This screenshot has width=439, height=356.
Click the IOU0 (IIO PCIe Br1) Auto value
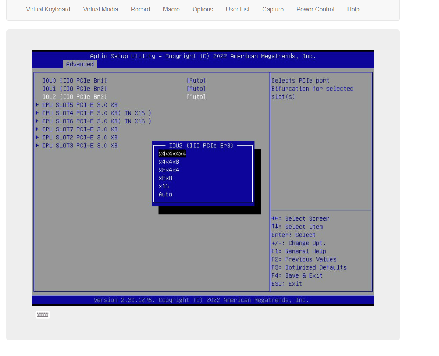click(x=196, y=81)
